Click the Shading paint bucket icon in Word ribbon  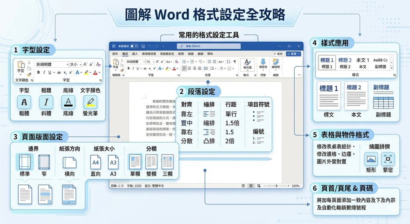(221, 68)
